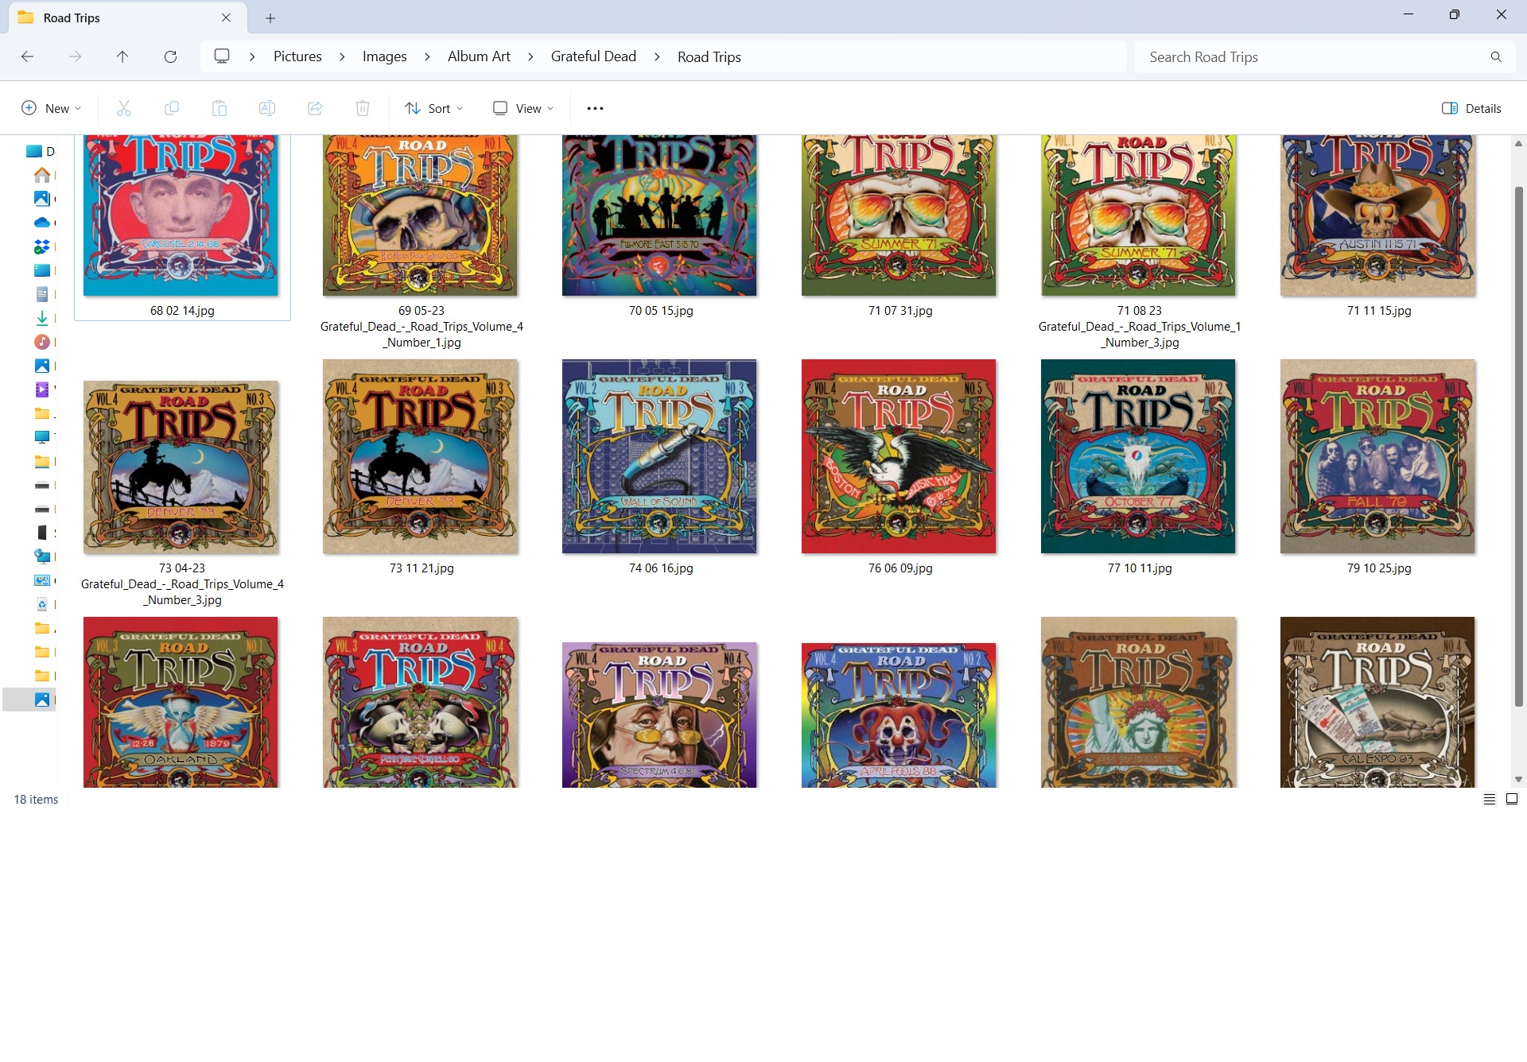Go up one folder level
Screen dimensions: 1527x1062
point(122,56)
